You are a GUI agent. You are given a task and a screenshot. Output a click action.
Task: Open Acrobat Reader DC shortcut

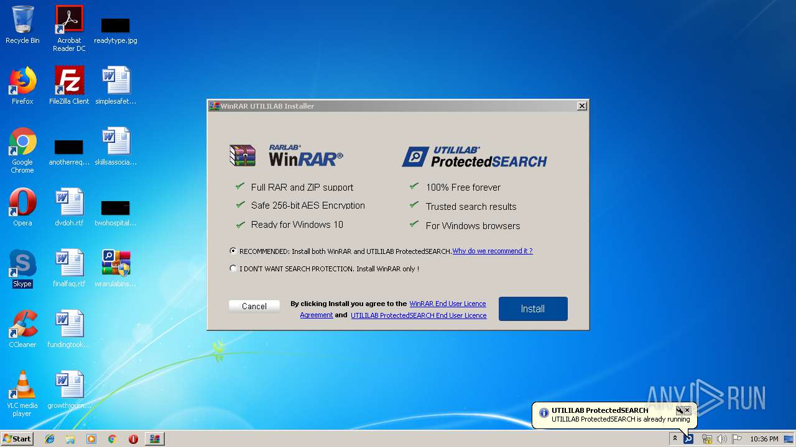[x=69, y=29]
